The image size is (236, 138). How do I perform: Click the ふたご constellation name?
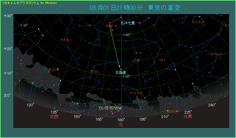(x=24, y=45)
